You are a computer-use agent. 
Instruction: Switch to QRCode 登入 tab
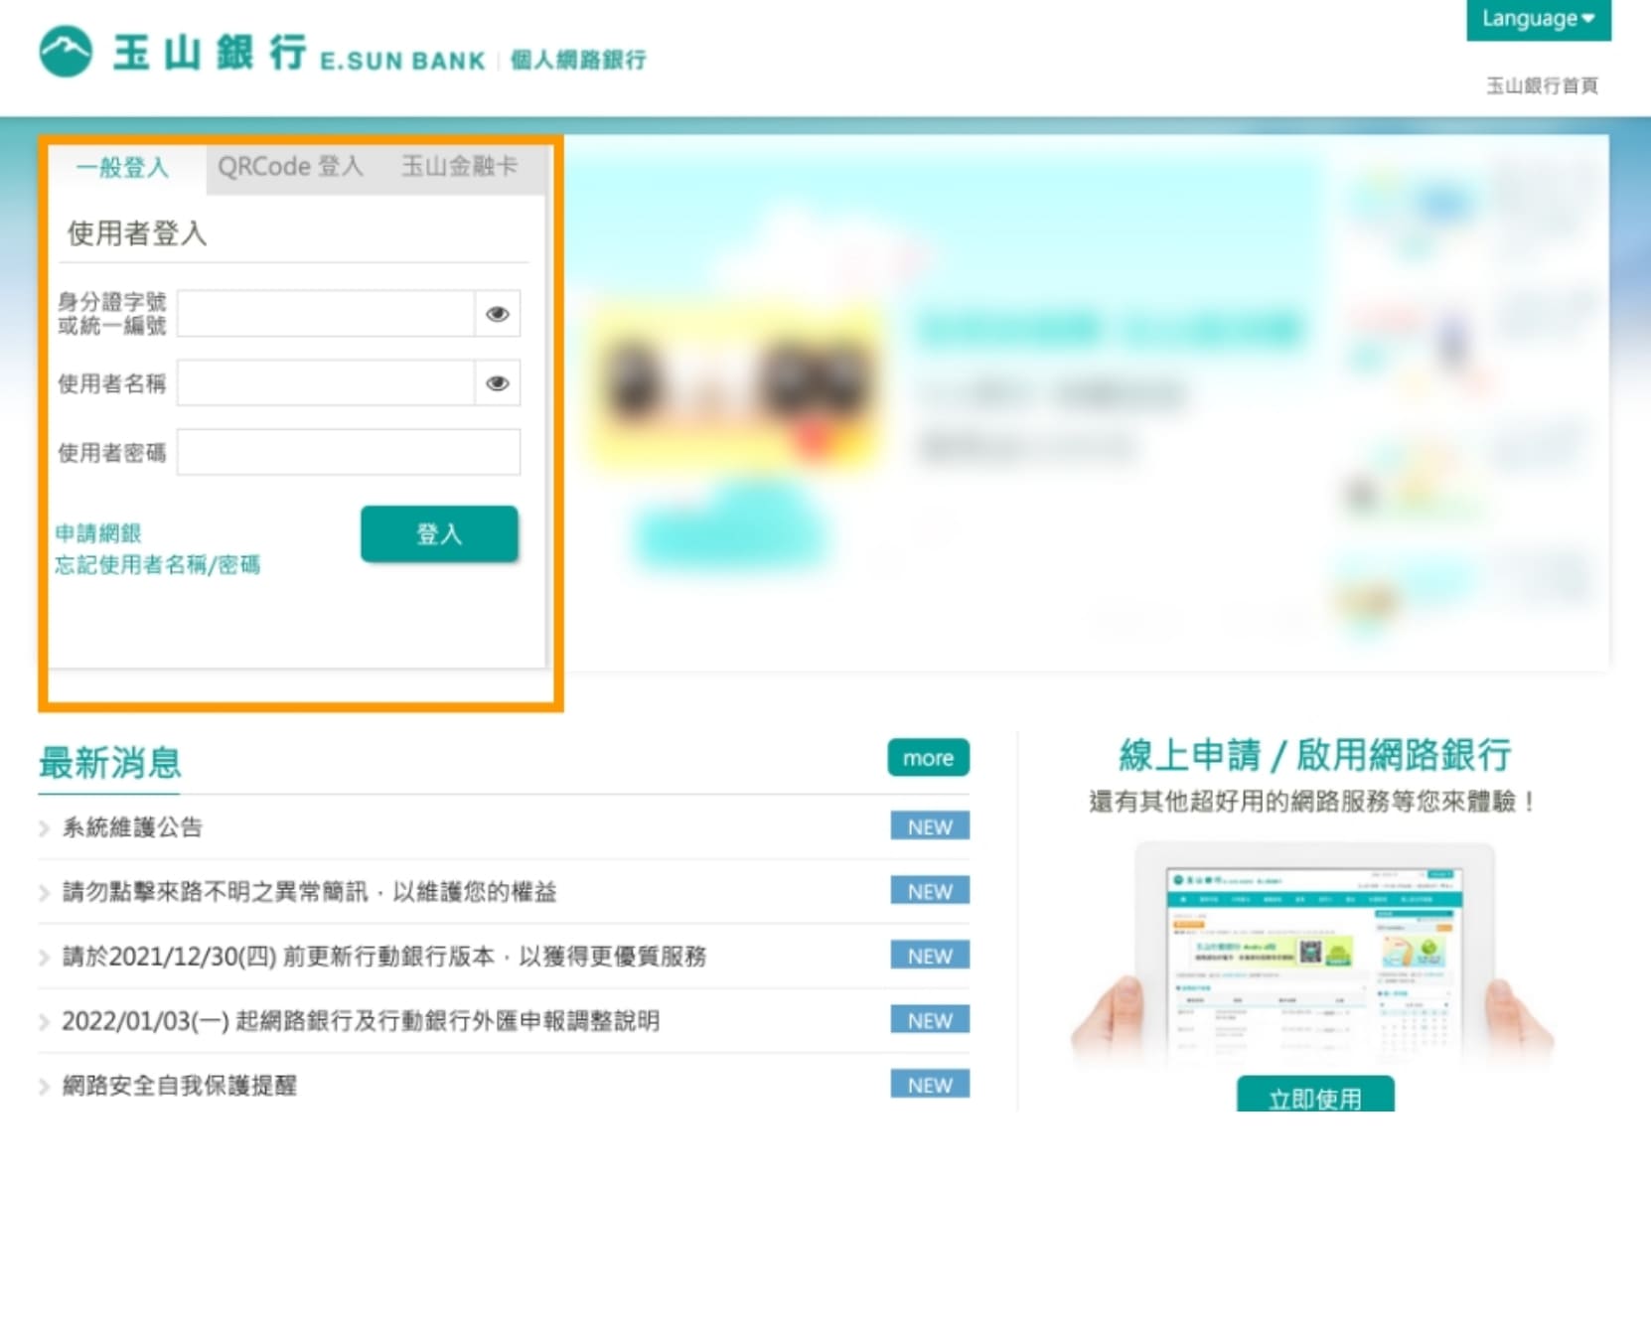291,167
